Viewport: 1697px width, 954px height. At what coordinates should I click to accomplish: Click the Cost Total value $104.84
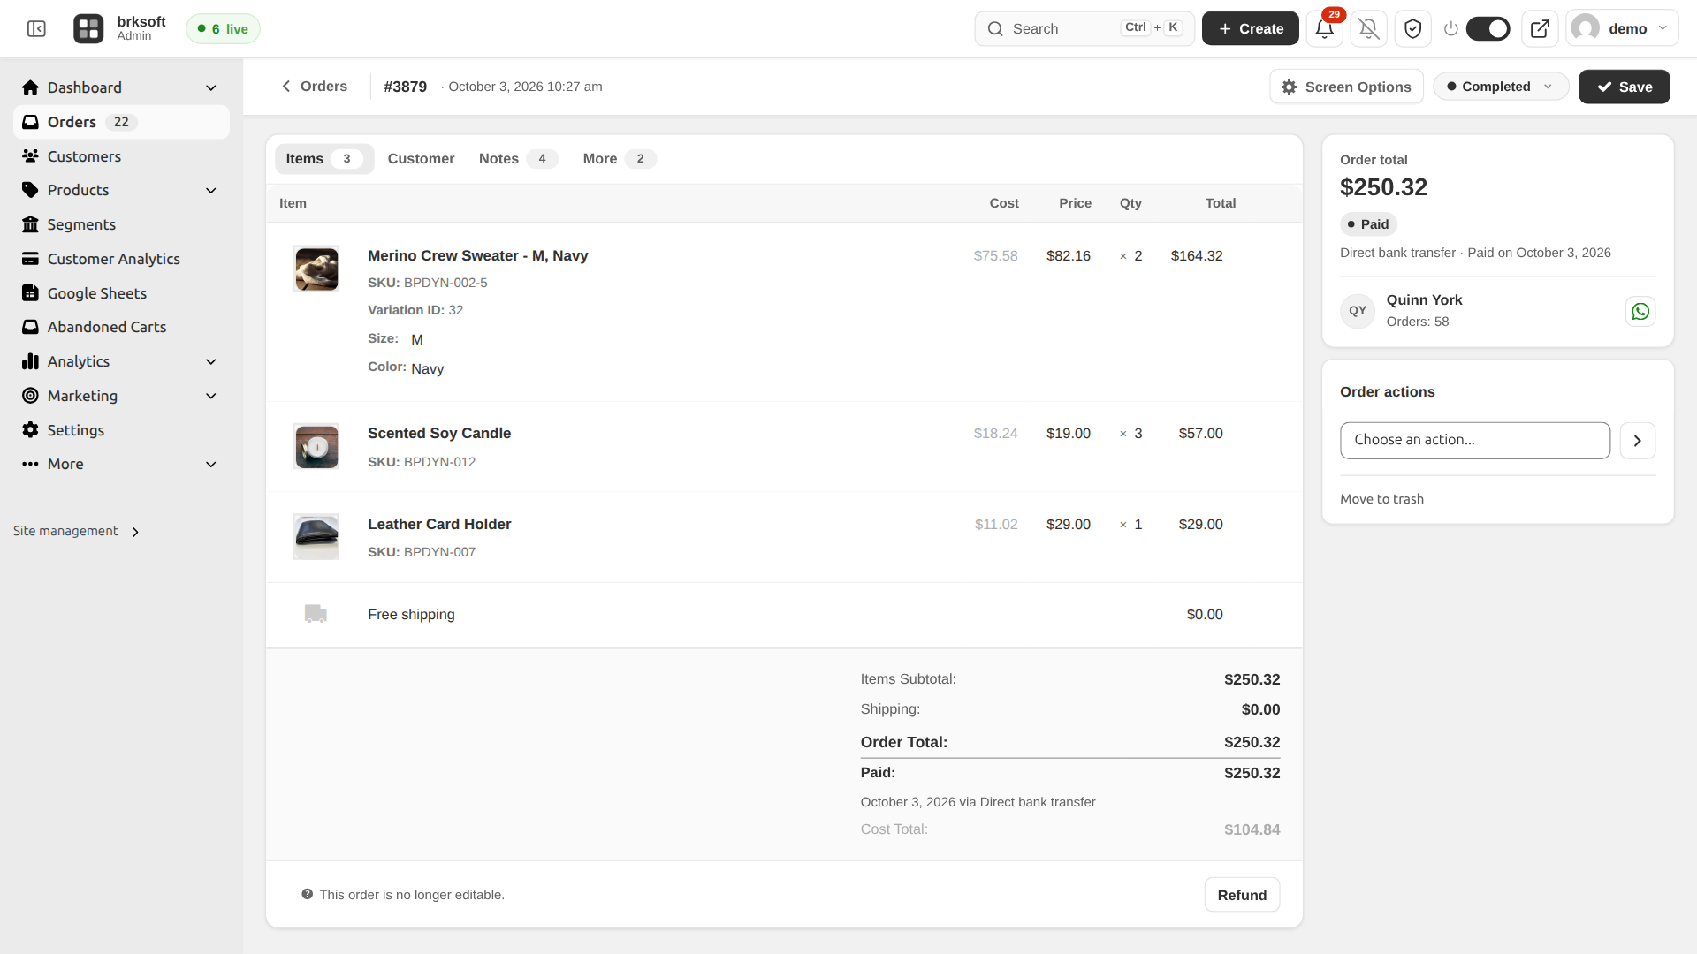(x=1252, y=829)
